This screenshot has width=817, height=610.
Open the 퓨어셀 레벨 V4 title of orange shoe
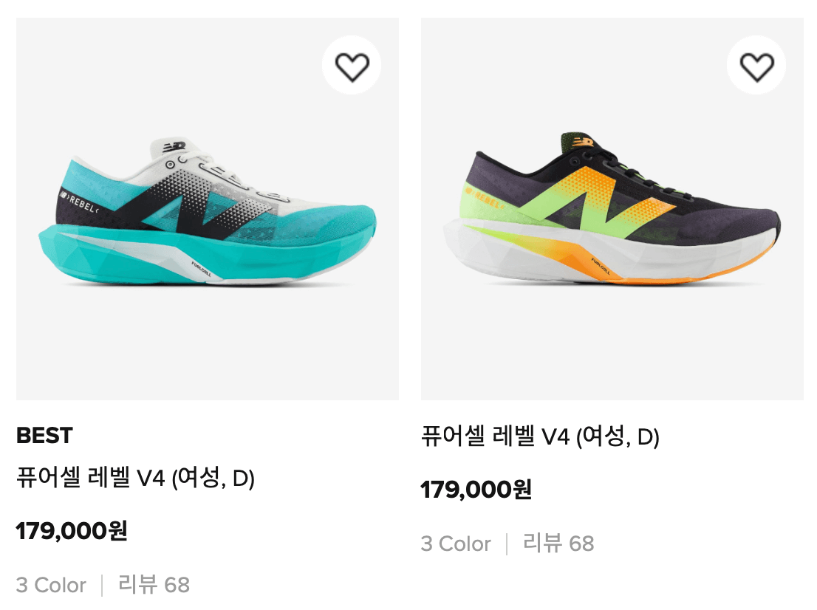(x=540, y=436)
